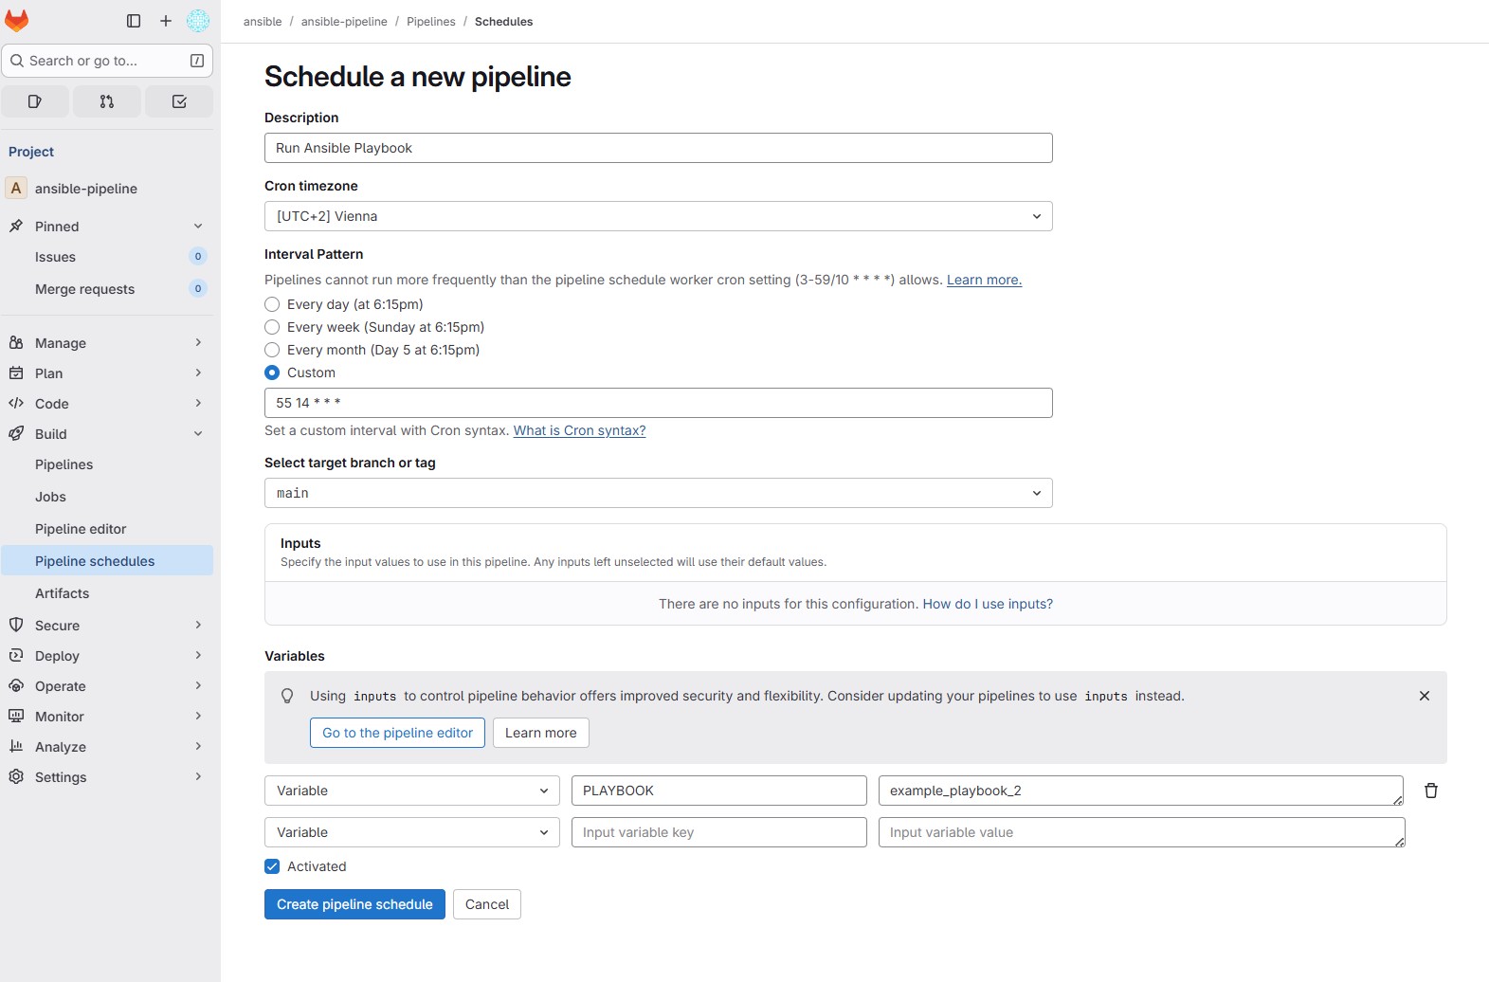Uncheck the Activated checkbox
This screenshot has height=982, width=1489.
coord(272,866)
